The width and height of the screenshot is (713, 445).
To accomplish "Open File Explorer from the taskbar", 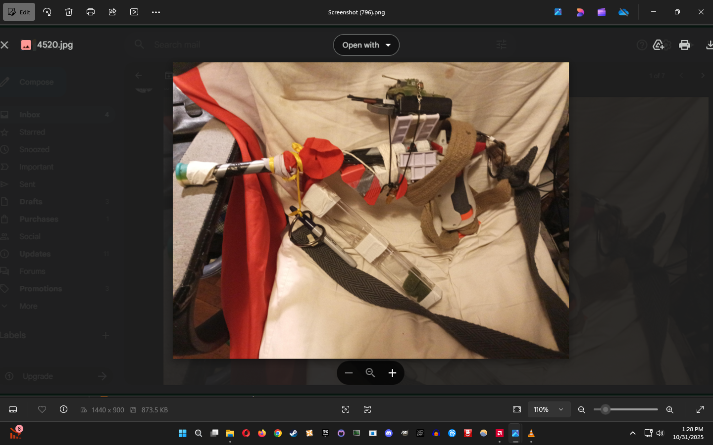I will 230,433.
